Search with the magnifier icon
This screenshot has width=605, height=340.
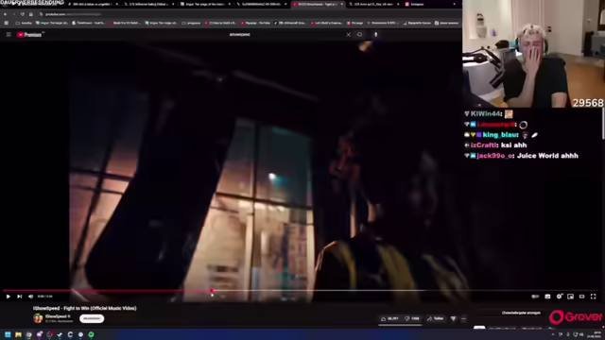[x=359, y=34]
